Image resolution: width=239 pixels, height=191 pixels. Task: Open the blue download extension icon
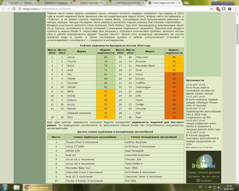224,9
